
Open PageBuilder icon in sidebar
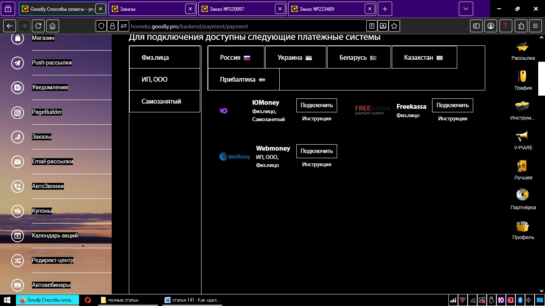18,112
